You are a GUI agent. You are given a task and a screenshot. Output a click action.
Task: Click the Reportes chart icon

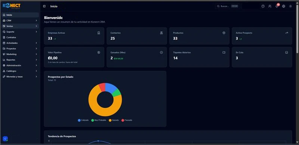[4, 60]
